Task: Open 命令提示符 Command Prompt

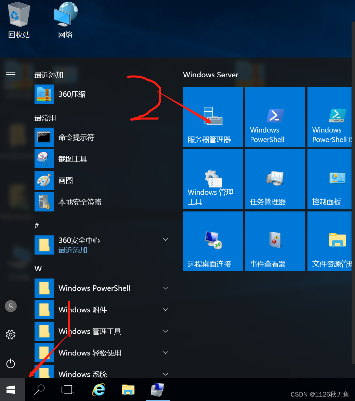Action: [x=102, y=137]
